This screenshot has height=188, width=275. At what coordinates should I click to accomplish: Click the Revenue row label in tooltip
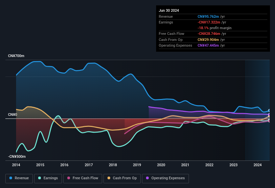click(x=166, y=16)
